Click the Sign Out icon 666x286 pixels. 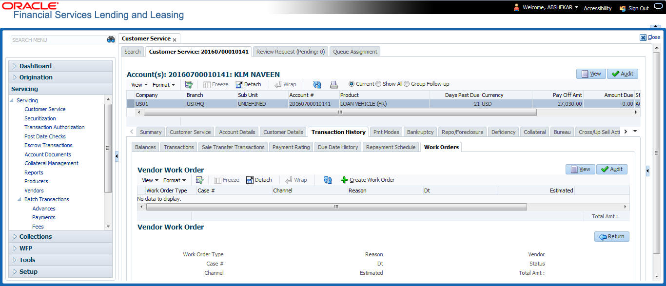click(x=623, y=8)
